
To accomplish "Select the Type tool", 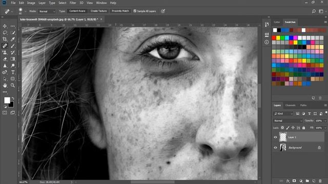I will (13, 72).
